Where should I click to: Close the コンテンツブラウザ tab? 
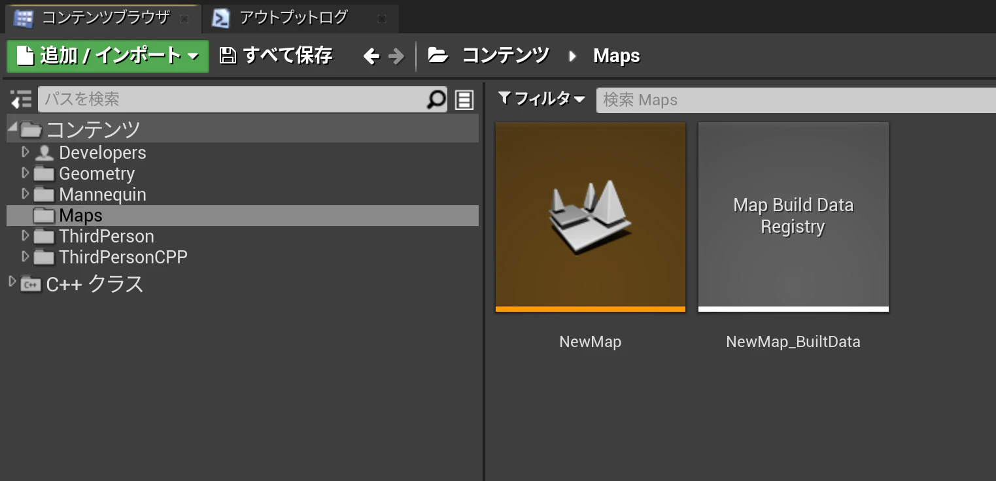[184, 20]
